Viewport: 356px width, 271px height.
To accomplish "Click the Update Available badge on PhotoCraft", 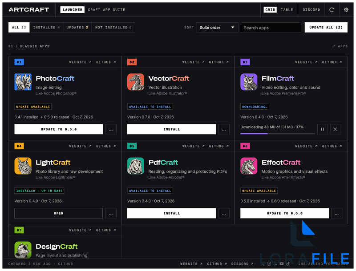I will (x=33, y=107).
